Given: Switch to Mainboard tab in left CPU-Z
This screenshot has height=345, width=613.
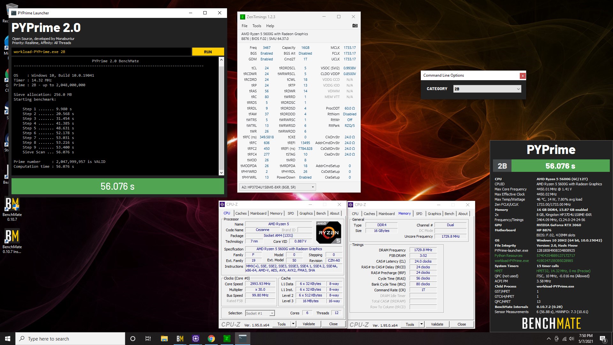Looking at the screenshot, I should 258,213.
